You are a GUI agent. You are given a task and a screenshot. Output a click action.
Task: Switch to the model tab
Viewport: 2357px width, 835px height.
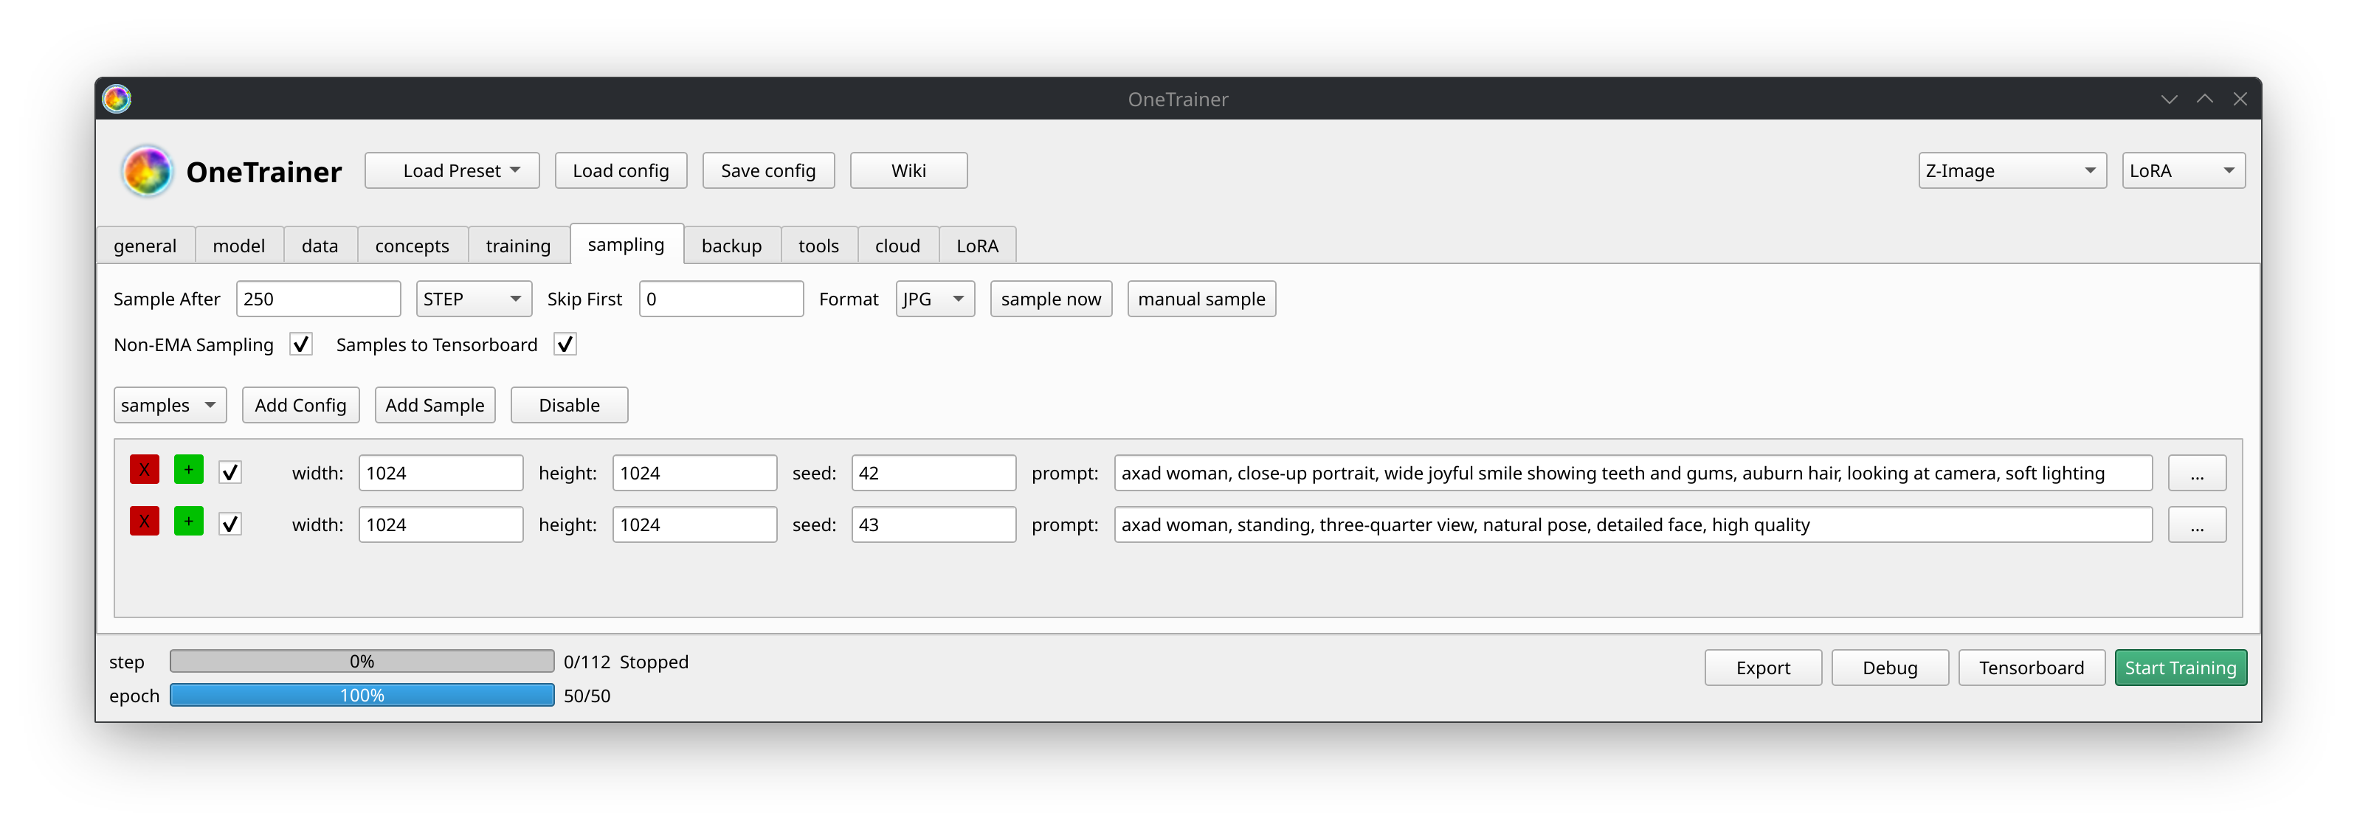coord(239,246)
